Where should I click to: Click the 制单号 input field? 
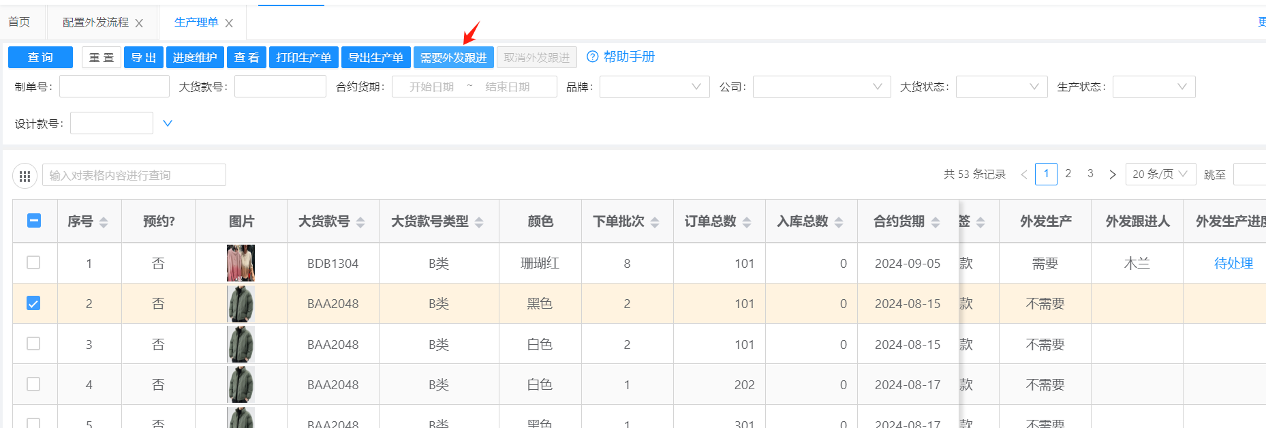point(114,87)
